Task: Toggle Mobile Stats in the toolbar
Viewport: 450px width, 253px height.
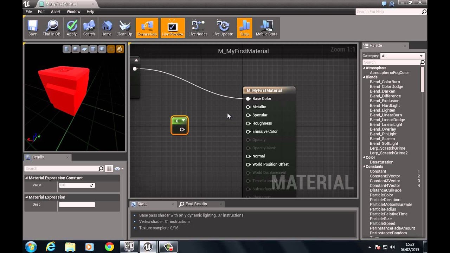Action: coord(266,28)
